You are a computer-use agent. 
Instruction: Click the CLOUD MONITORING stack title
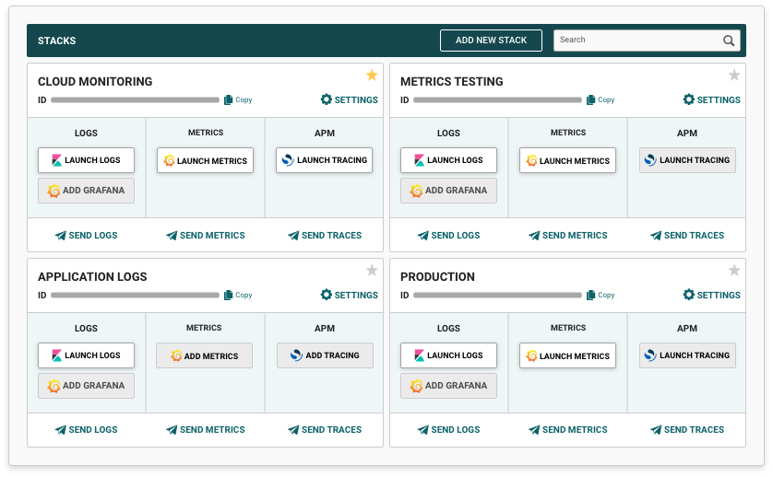tap(95, 82)
